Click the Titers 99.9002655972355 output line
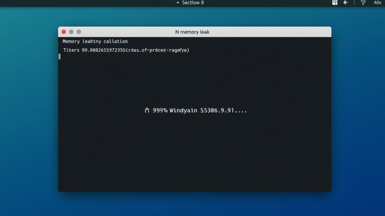 pyautogui.click(x=126, y=50)
